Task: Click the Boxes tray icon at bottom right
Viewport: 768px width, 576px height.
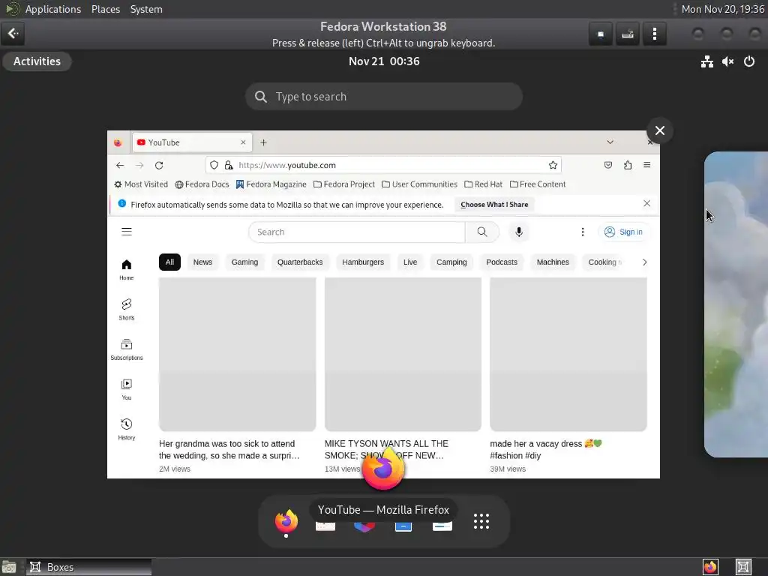Action: coord(743,567)
